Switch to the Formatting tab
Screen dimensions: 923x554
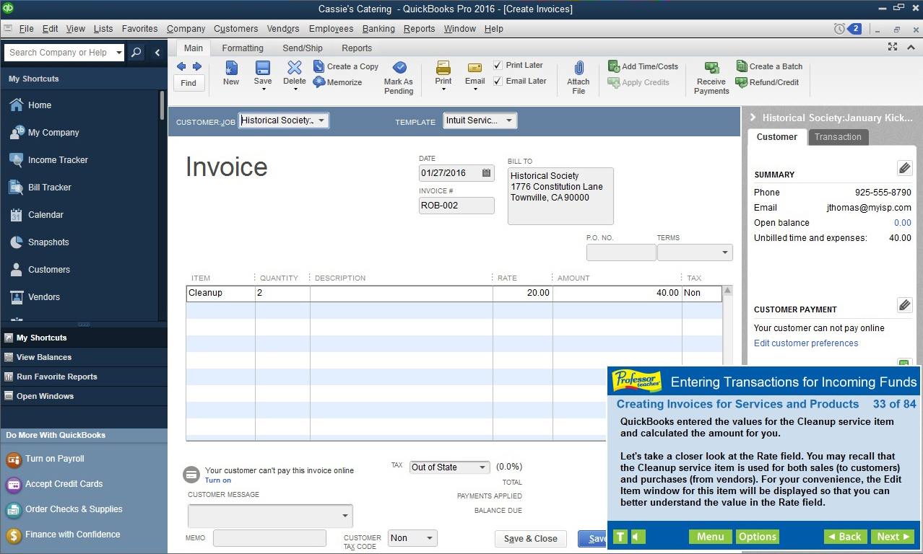pos(242,48)
